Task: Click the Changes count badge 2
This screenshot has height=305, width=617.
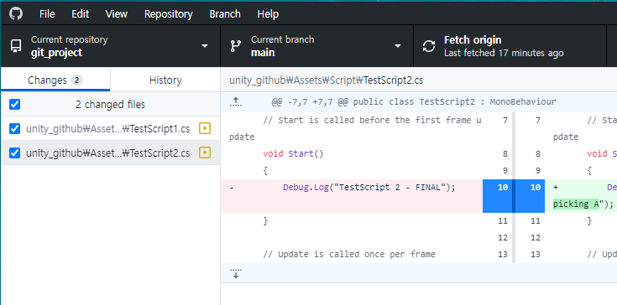Action: click(76, 80)
